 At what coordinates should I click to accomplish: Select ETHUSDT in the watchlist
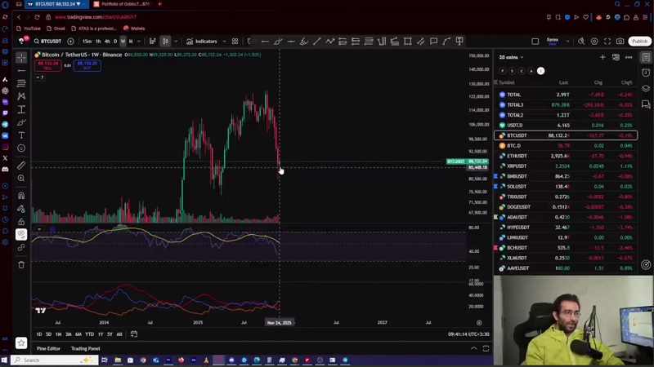517,156
